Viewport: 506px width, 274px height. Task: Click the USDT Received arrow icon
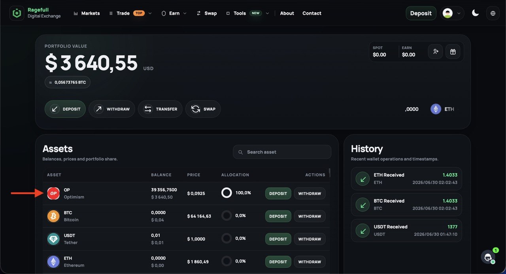click(x=363, y=231)
